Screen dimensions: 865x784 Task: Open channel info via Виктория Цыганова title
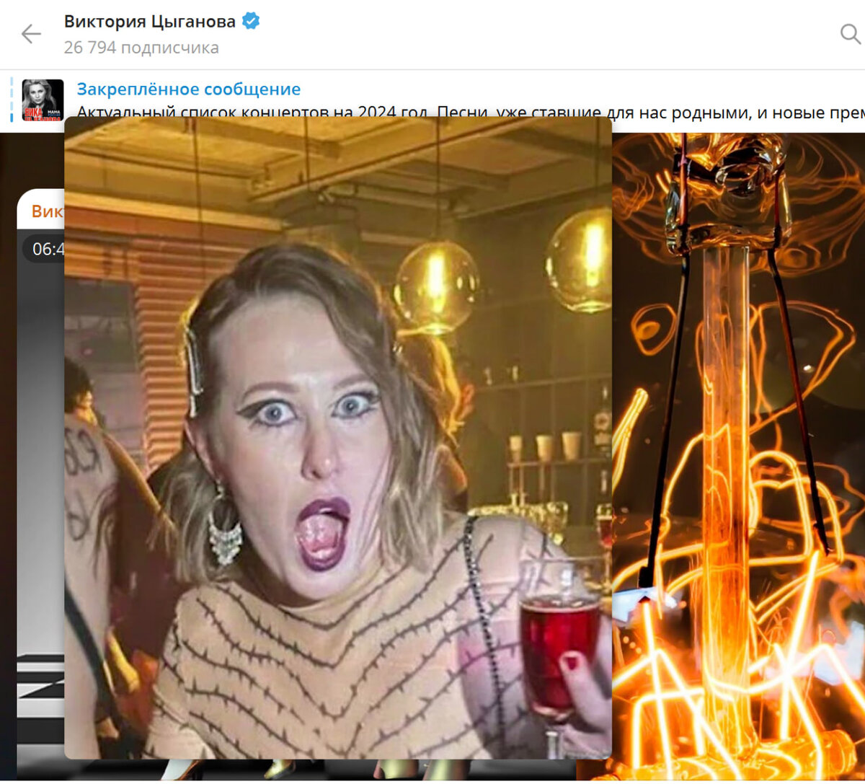click(150, 22)
